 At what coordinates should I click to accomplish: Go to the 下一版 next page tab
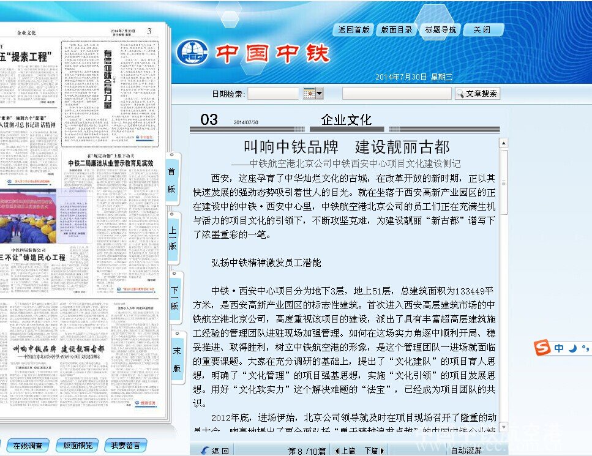tap(174, 297)
